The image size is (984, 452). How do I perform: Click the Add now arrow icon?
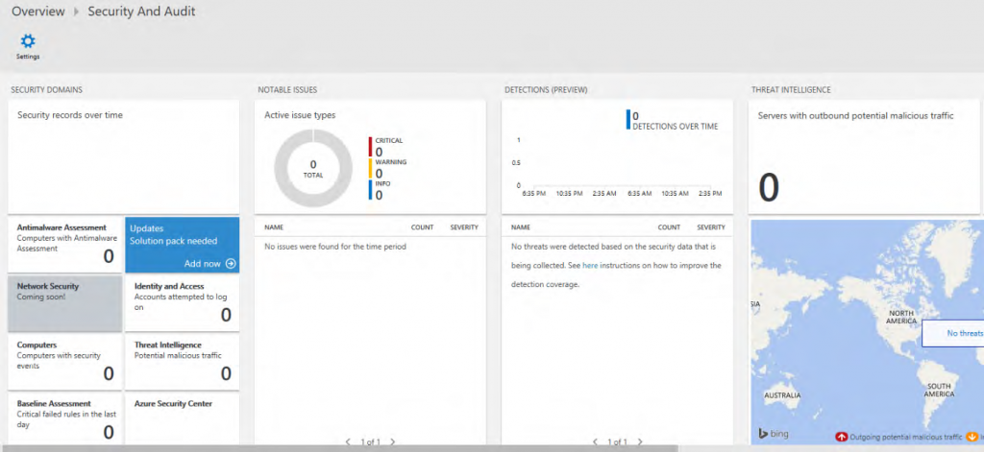pyautogui.click(x=231, y=263)
